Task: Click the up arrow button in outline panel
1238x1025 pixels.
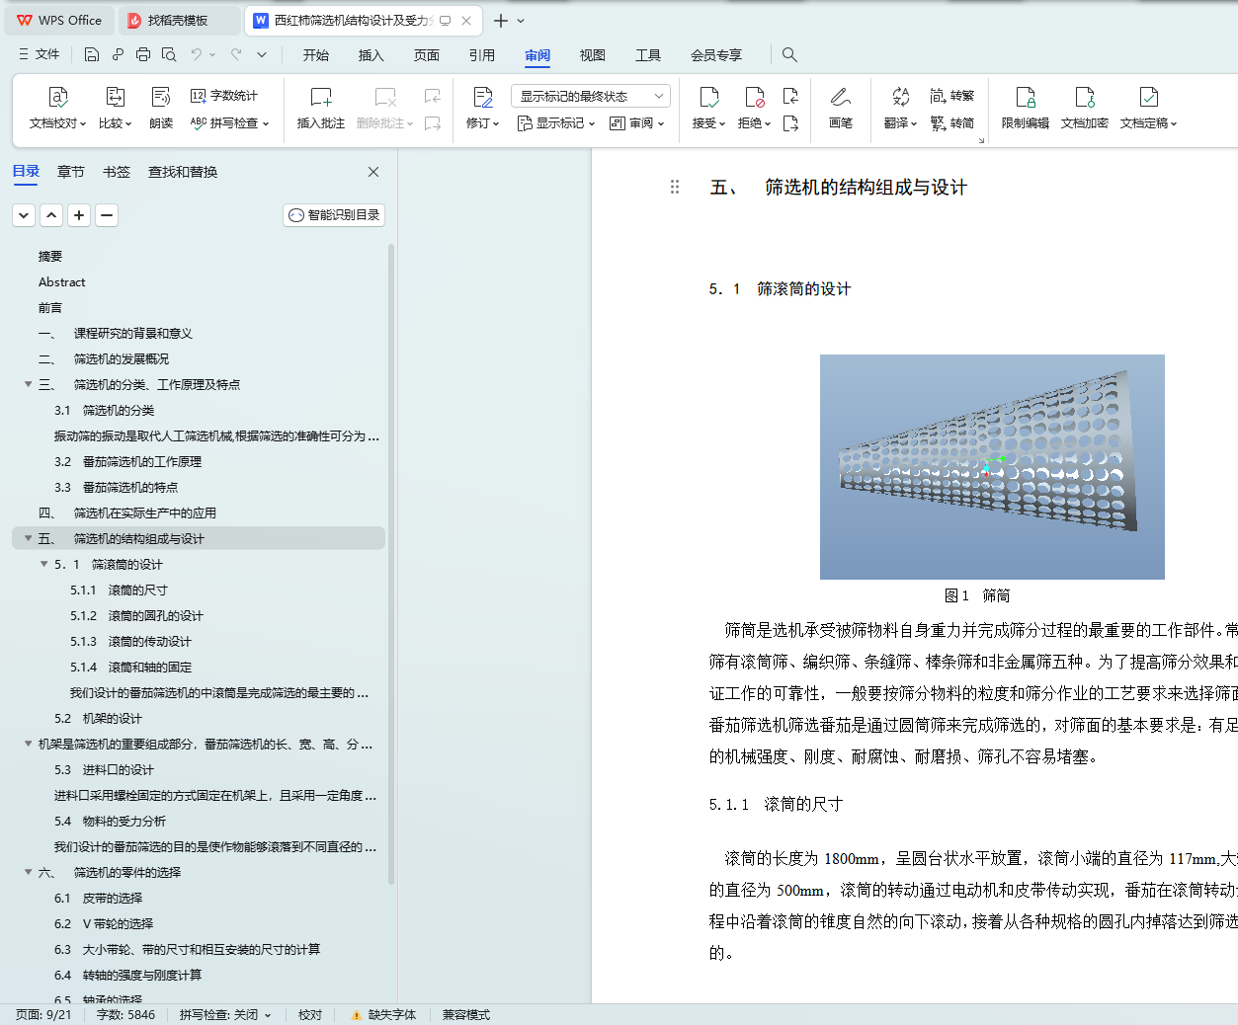Action: pyautogui.click(x=51, y=215)
